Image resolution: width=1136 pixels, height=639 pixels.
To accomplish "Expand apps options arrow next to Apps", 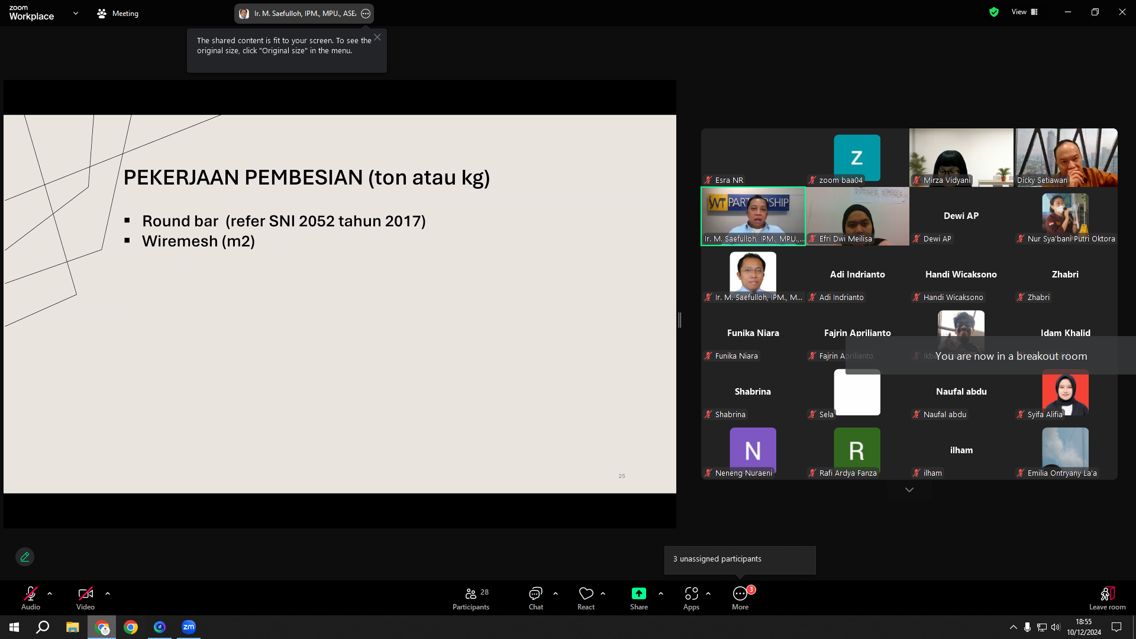I will point(708,593).
